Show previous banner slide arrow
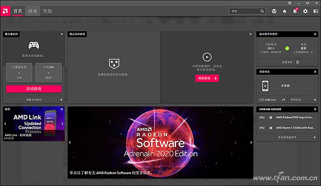 [x=70, y=143]
